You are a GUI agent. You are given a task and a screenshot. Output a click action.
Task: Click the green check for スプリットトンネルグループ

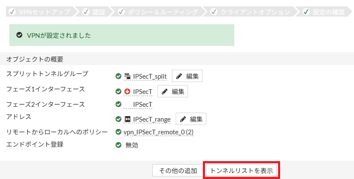tap(118, 76)
